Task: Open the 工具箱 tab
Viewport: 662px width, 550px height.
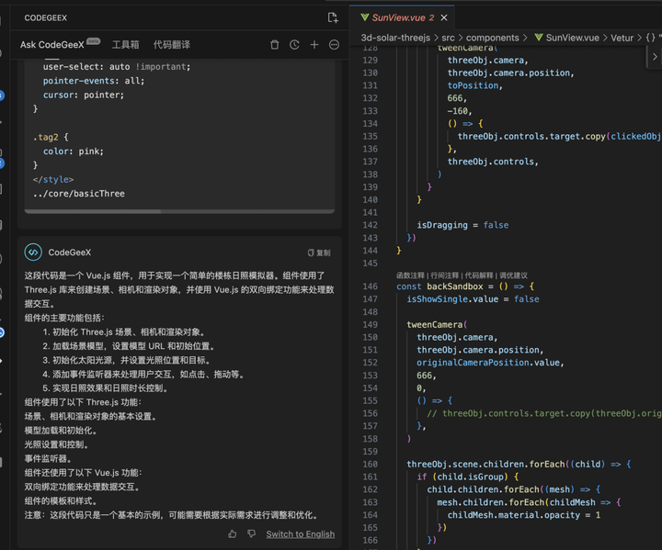Action: click(x=125, y=45)
